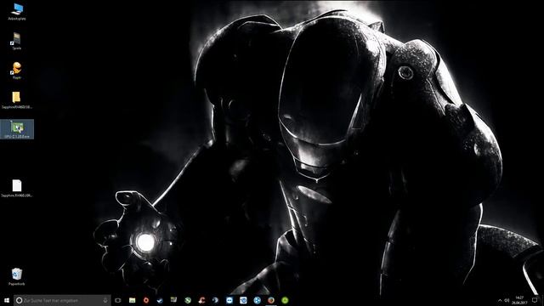544x306 pixels.
Task: Activate the microphone icon in search box
Action: (105, 300)
